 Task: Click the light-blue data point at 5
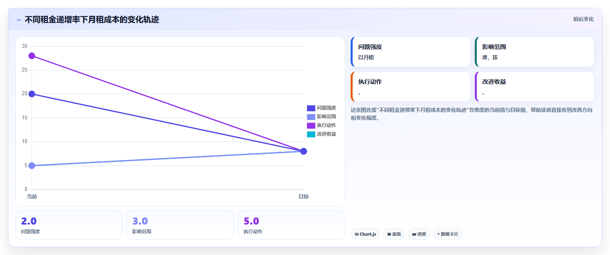coord(32,165)
